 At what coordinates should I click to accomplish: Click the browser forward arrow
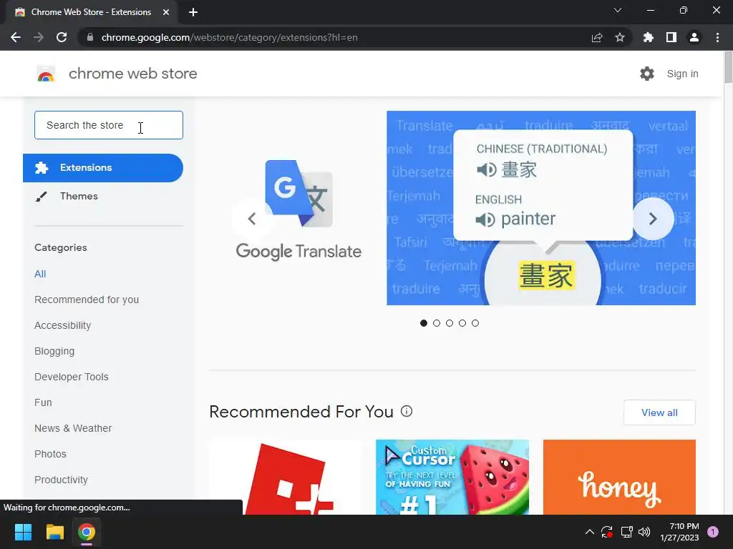[39, 37]
